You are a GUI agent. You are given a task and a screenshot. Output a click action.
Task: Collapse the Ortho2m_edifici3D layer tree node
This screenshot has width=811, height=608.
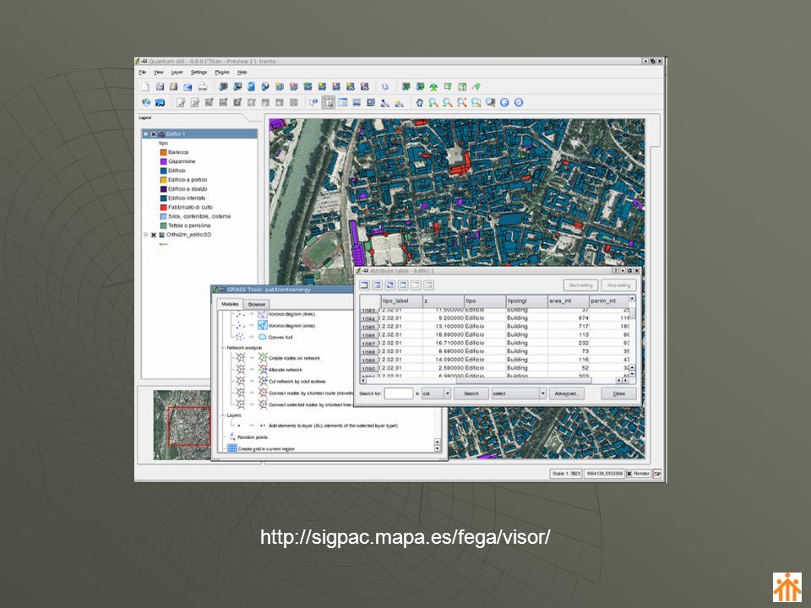click(x=145, y=235)
